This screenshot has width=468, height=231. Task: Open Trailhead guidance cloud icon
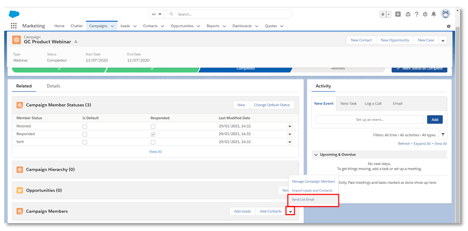click(x=408, y=14)
